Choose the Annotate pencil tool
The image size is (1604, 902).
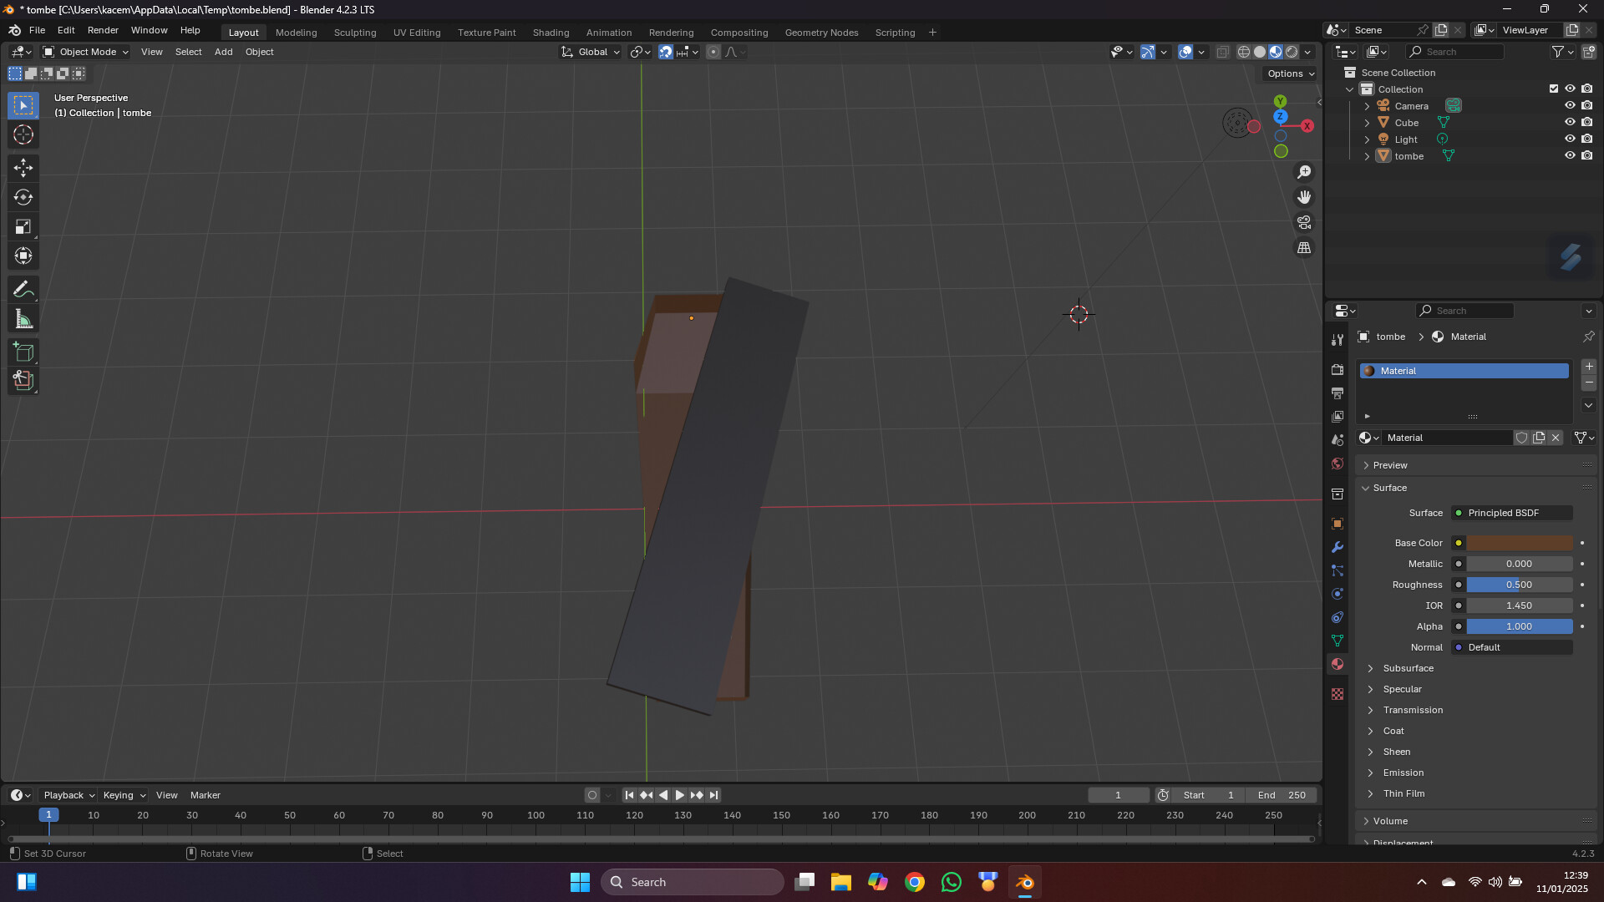click(23, 290)
